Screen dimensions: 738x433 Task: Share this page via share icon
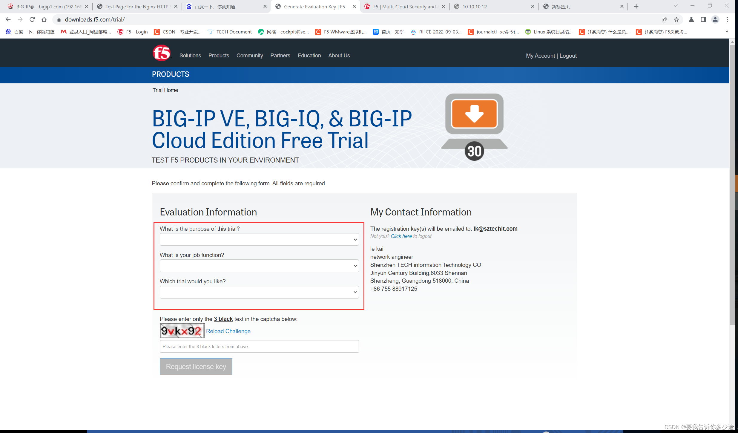(665, 19)
